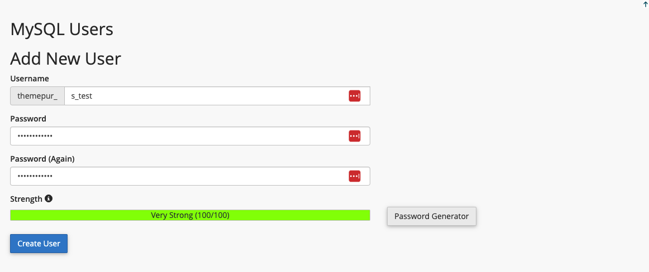Submit the form with Create User
Screen dimensions: 649x272
[x=39, y=244]
